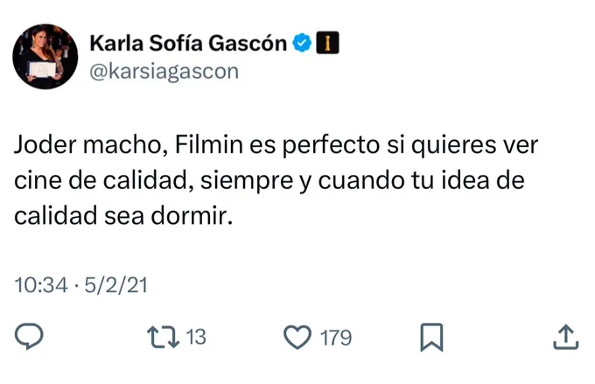Click the 10:34 timestamp

coord(41,285)
